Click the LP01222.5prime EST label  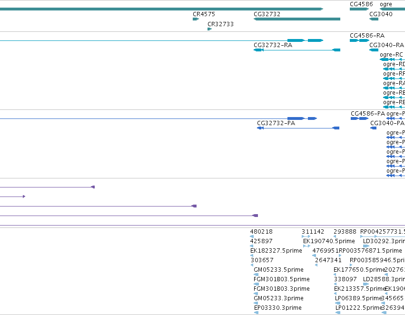point(358,308)
